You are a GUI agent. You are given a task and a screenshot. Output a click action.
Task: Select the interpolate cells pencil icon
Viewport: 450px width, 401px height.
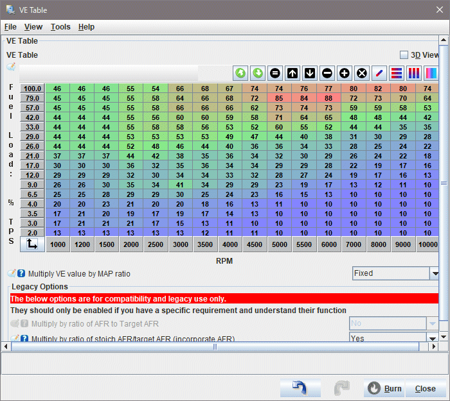379,73
